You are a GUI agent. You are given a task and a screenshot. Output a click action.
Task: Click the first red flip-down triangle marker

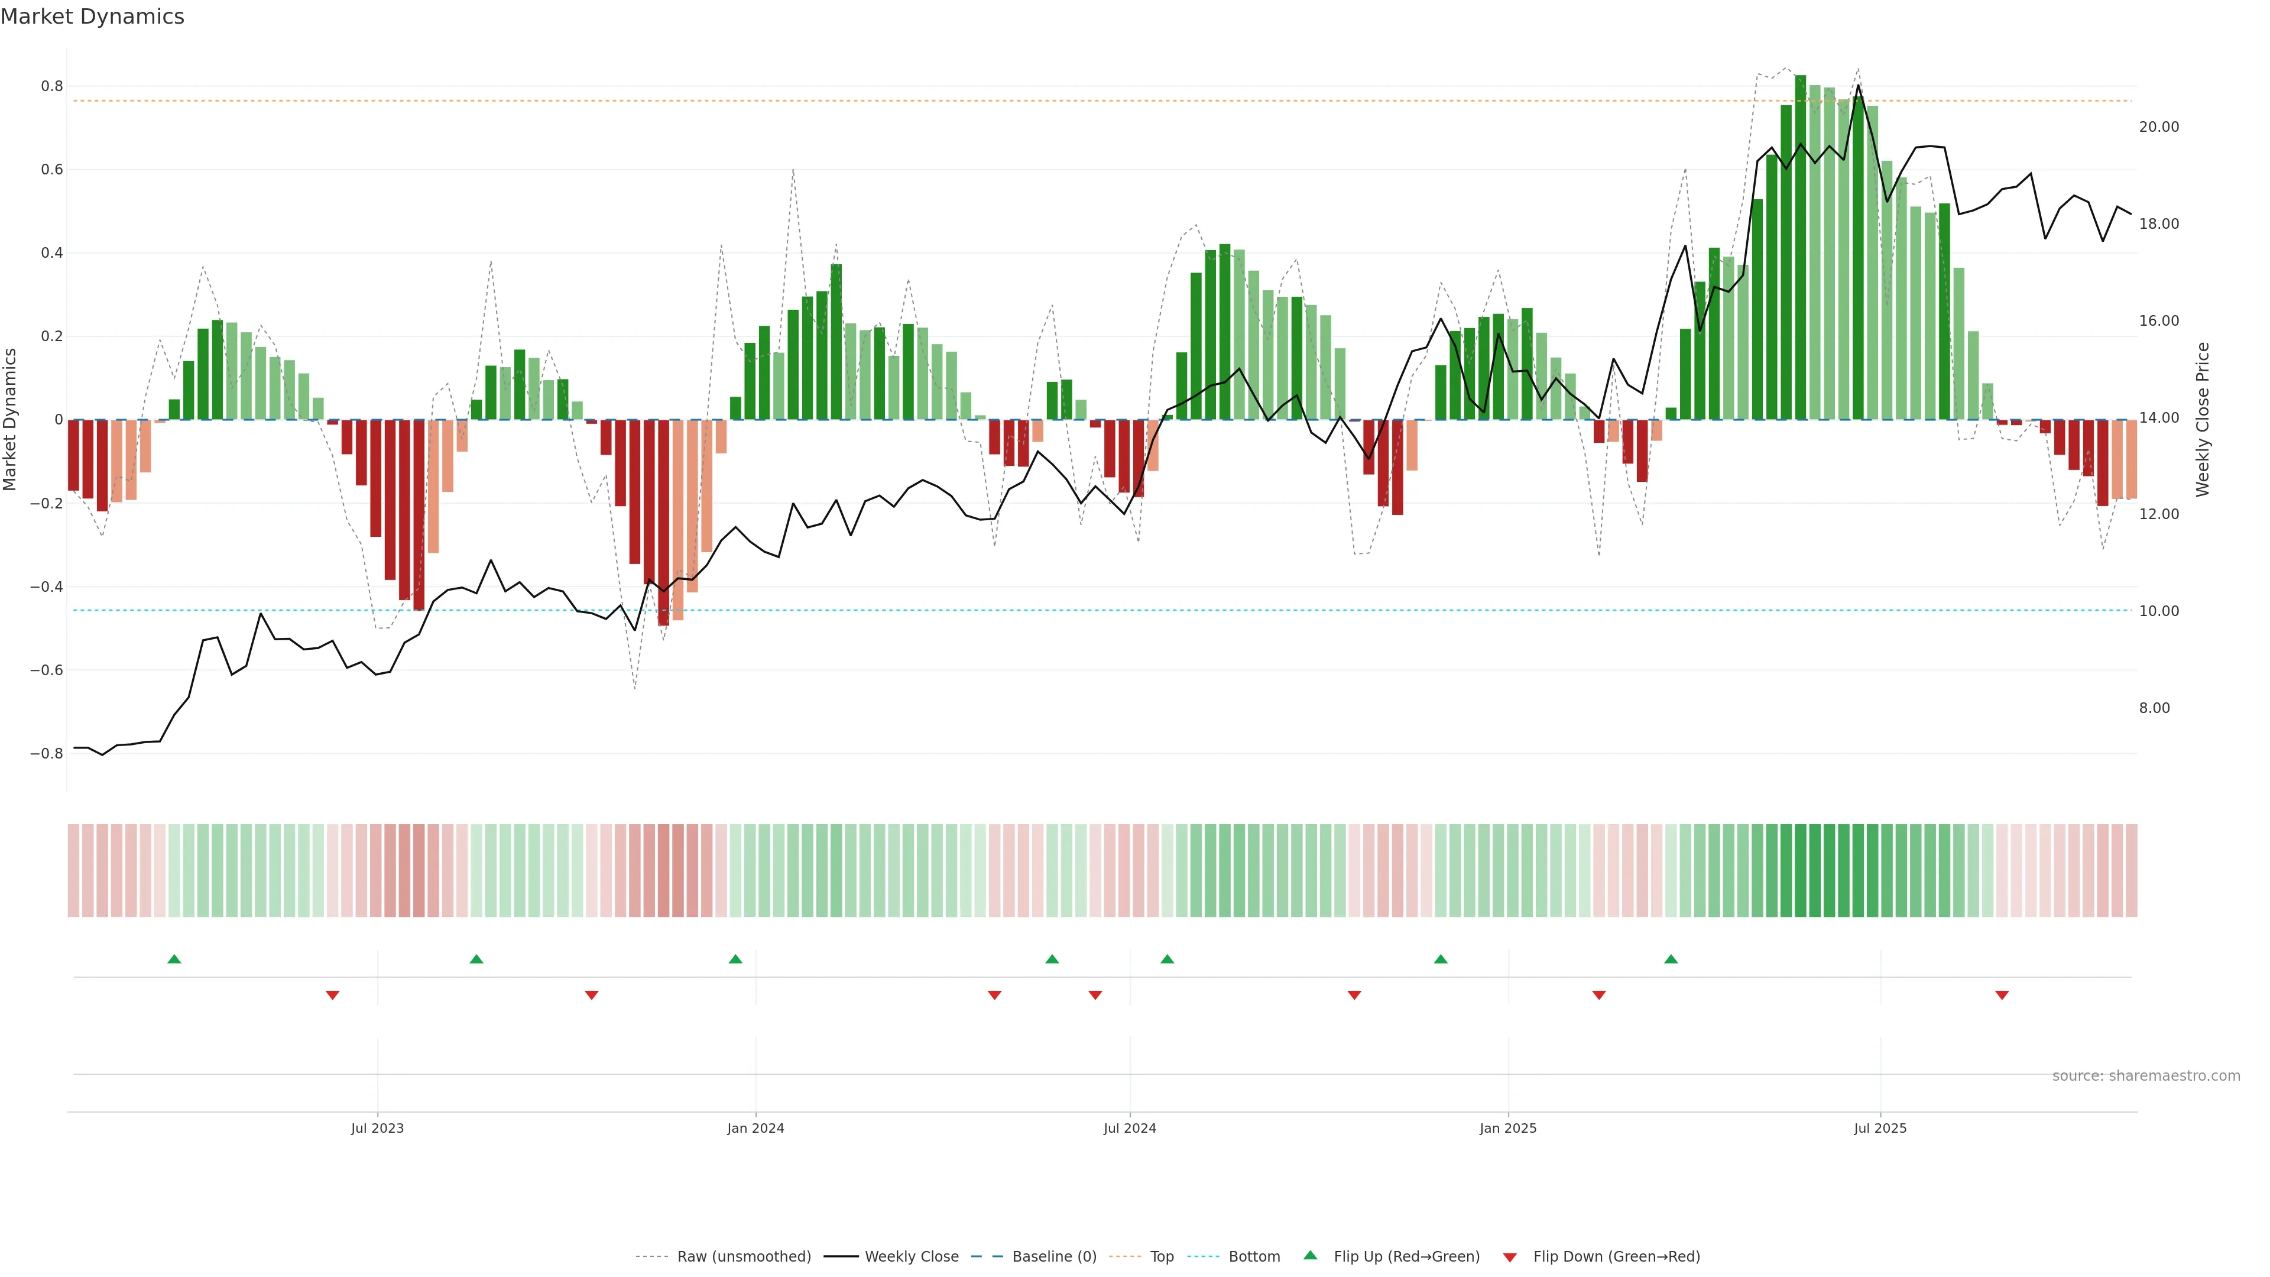pos(332,995)
